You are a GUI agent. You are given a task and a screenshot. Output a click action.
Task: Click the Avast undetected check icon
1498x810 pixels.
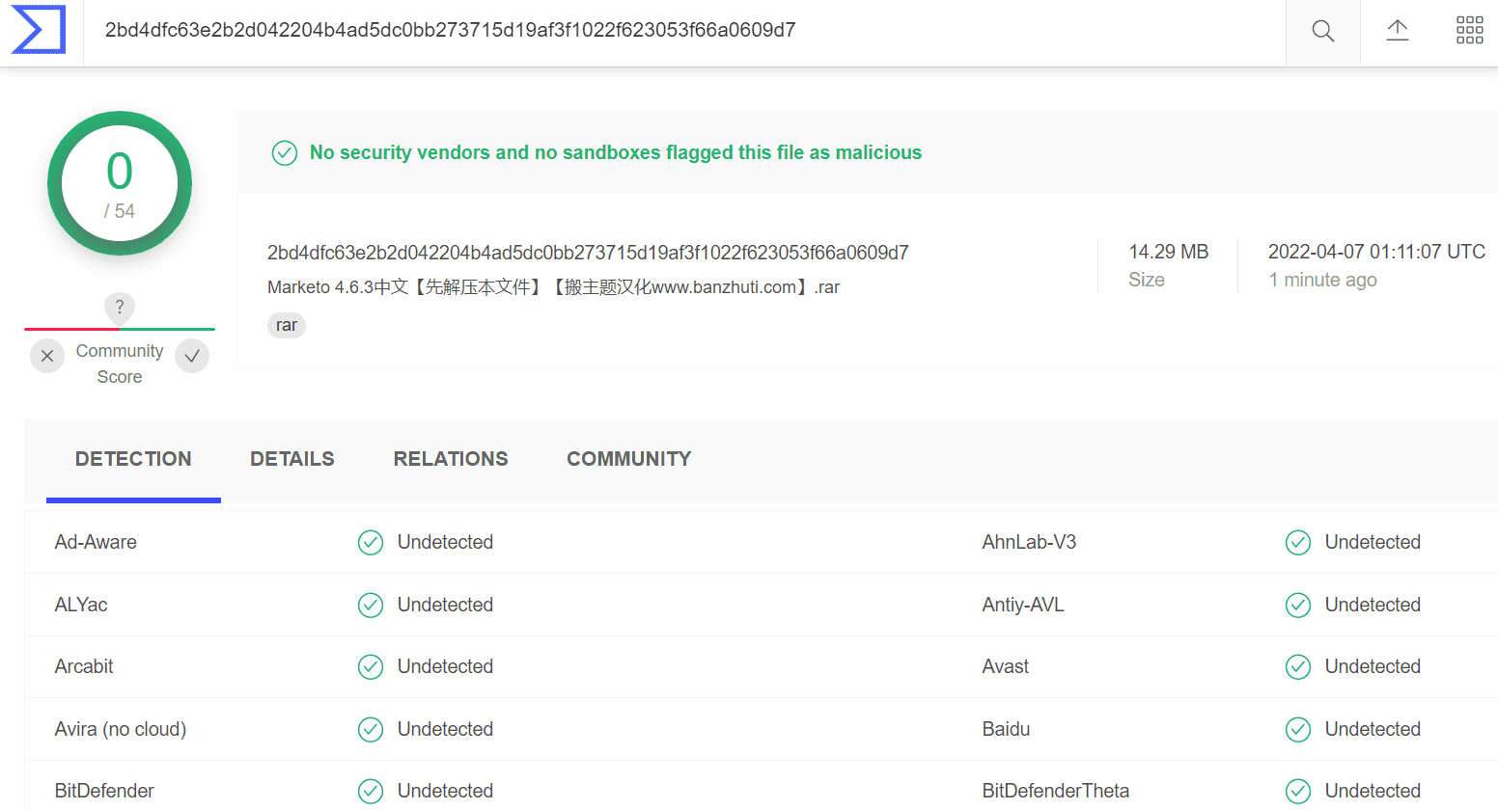coord(1298,667)
